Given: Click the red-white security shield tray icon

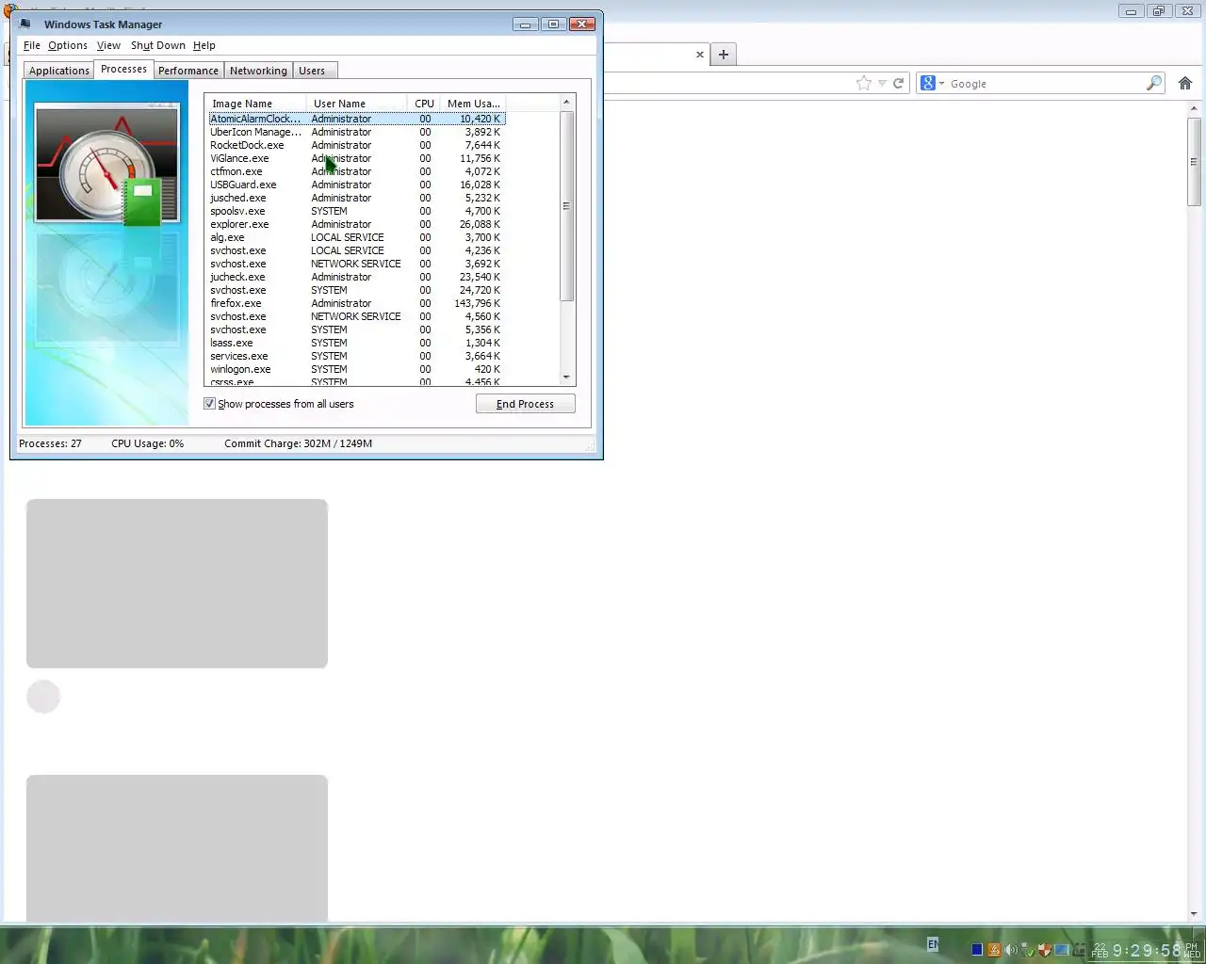Looking at the screenshot, I should 1044,950.
